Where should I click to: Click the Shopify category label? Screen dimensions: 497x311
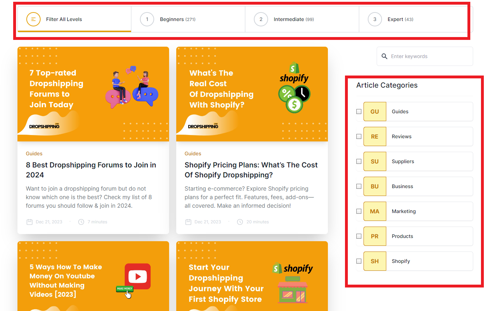401,261
